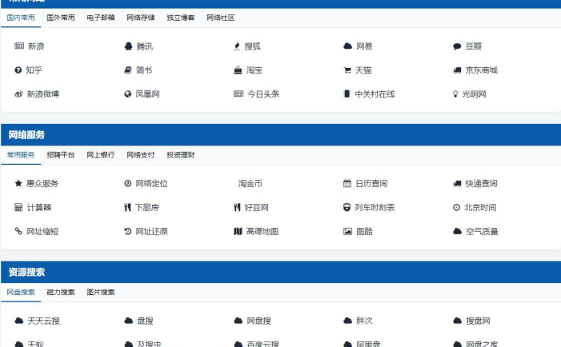Click the newspaper icon beside 今日头条

[x=238, y=94]
